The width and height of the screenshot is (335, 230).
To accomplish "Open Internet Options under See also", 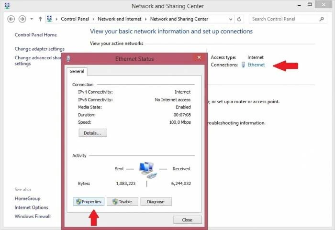I will 32,208.
